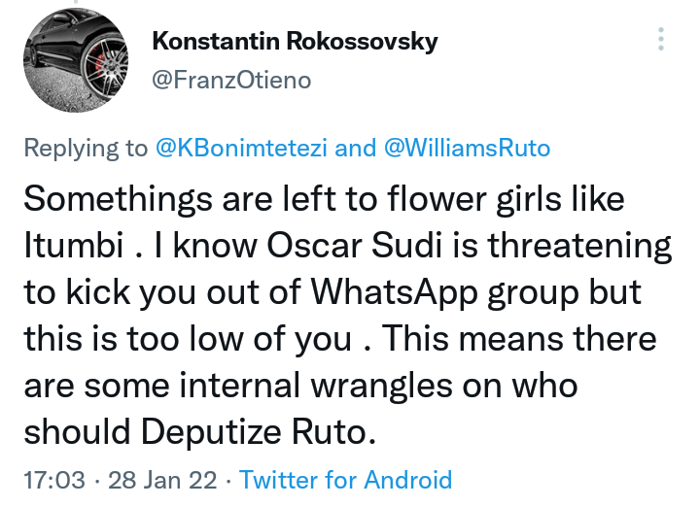The image size is (700, 507).
Task: Click 'Deputize Ruto.' at the tweet's end
Action: click(x=259, y=431)
